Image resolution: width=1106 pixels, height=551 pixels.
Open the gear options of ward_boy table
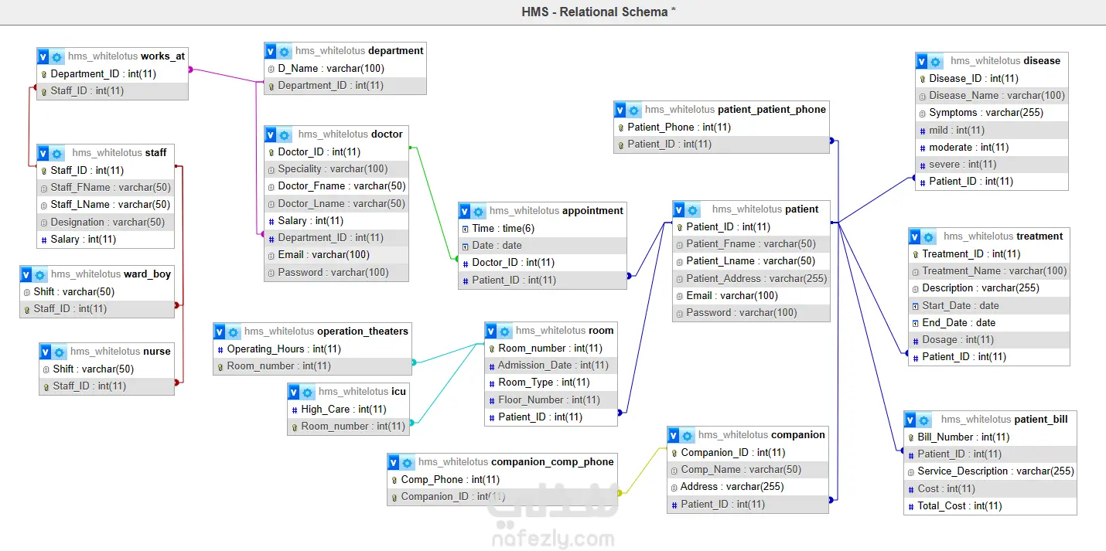pos(40,274)
